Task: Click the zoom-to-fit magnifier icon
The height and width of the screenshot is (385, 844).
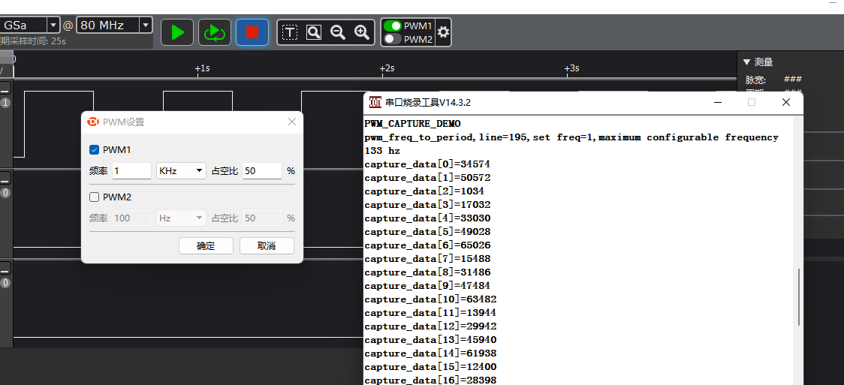Action: pyautogui.click(x=314, y=33)
